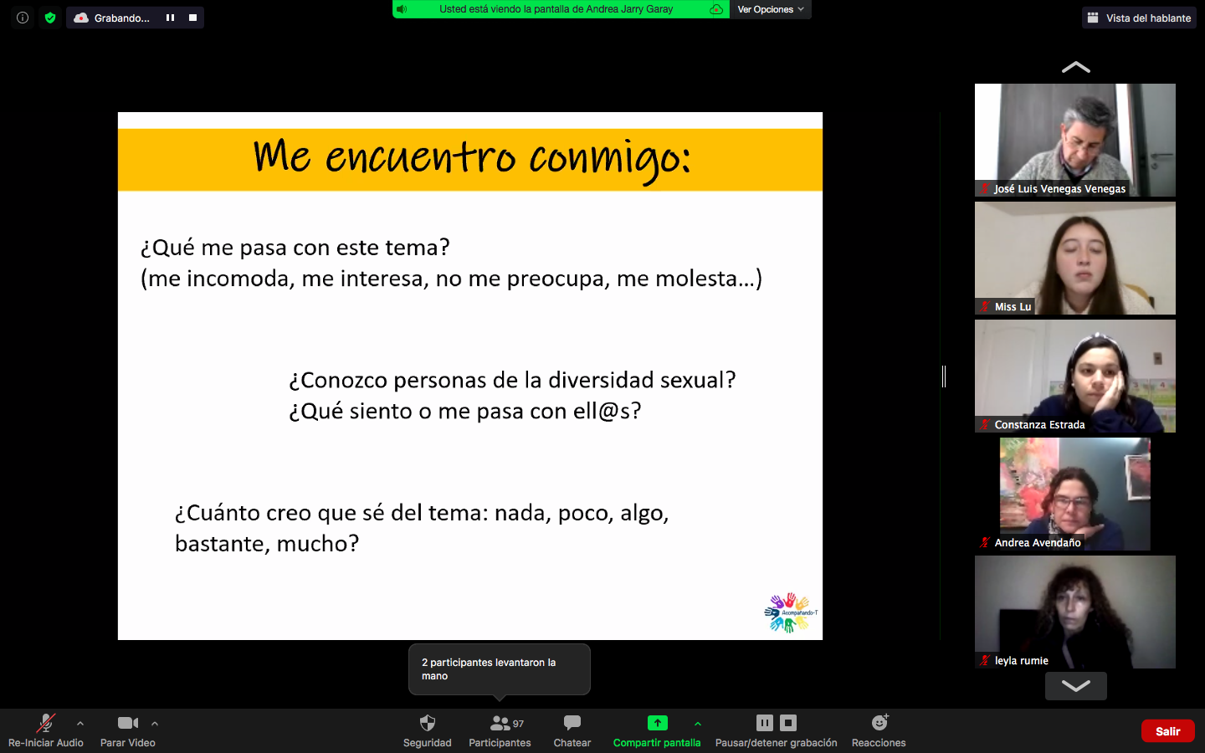Expand screen share options arrow

coord(698,724)
